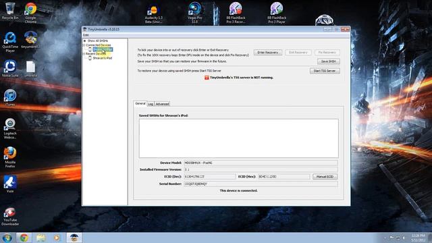
Task: Click 'This device is connected.' status text
Action: click(238, 190)
